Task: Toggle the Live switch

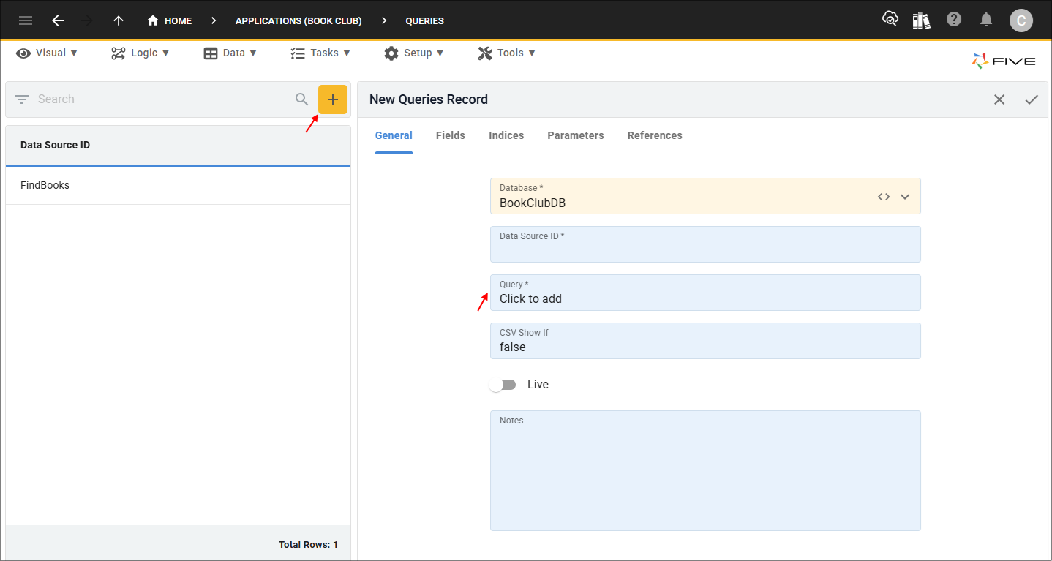Action: 503,385
